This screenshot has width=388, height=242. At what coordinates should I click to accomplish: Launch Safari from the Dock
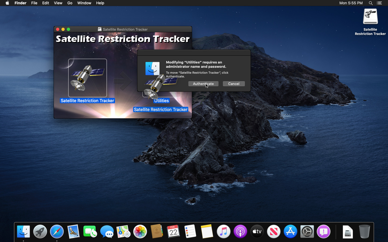[x=57, y=232]
